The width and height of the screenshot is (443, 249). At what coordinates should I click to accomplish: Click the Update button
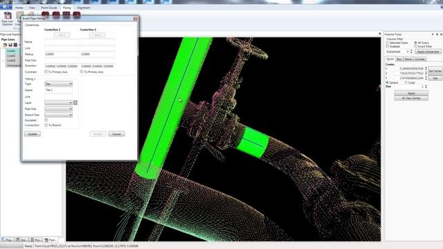coord(33,134)
